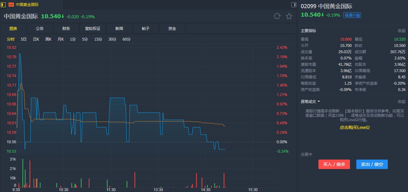Select the 窝轮权证 tab
408x192 pixels.
[93, 29]
